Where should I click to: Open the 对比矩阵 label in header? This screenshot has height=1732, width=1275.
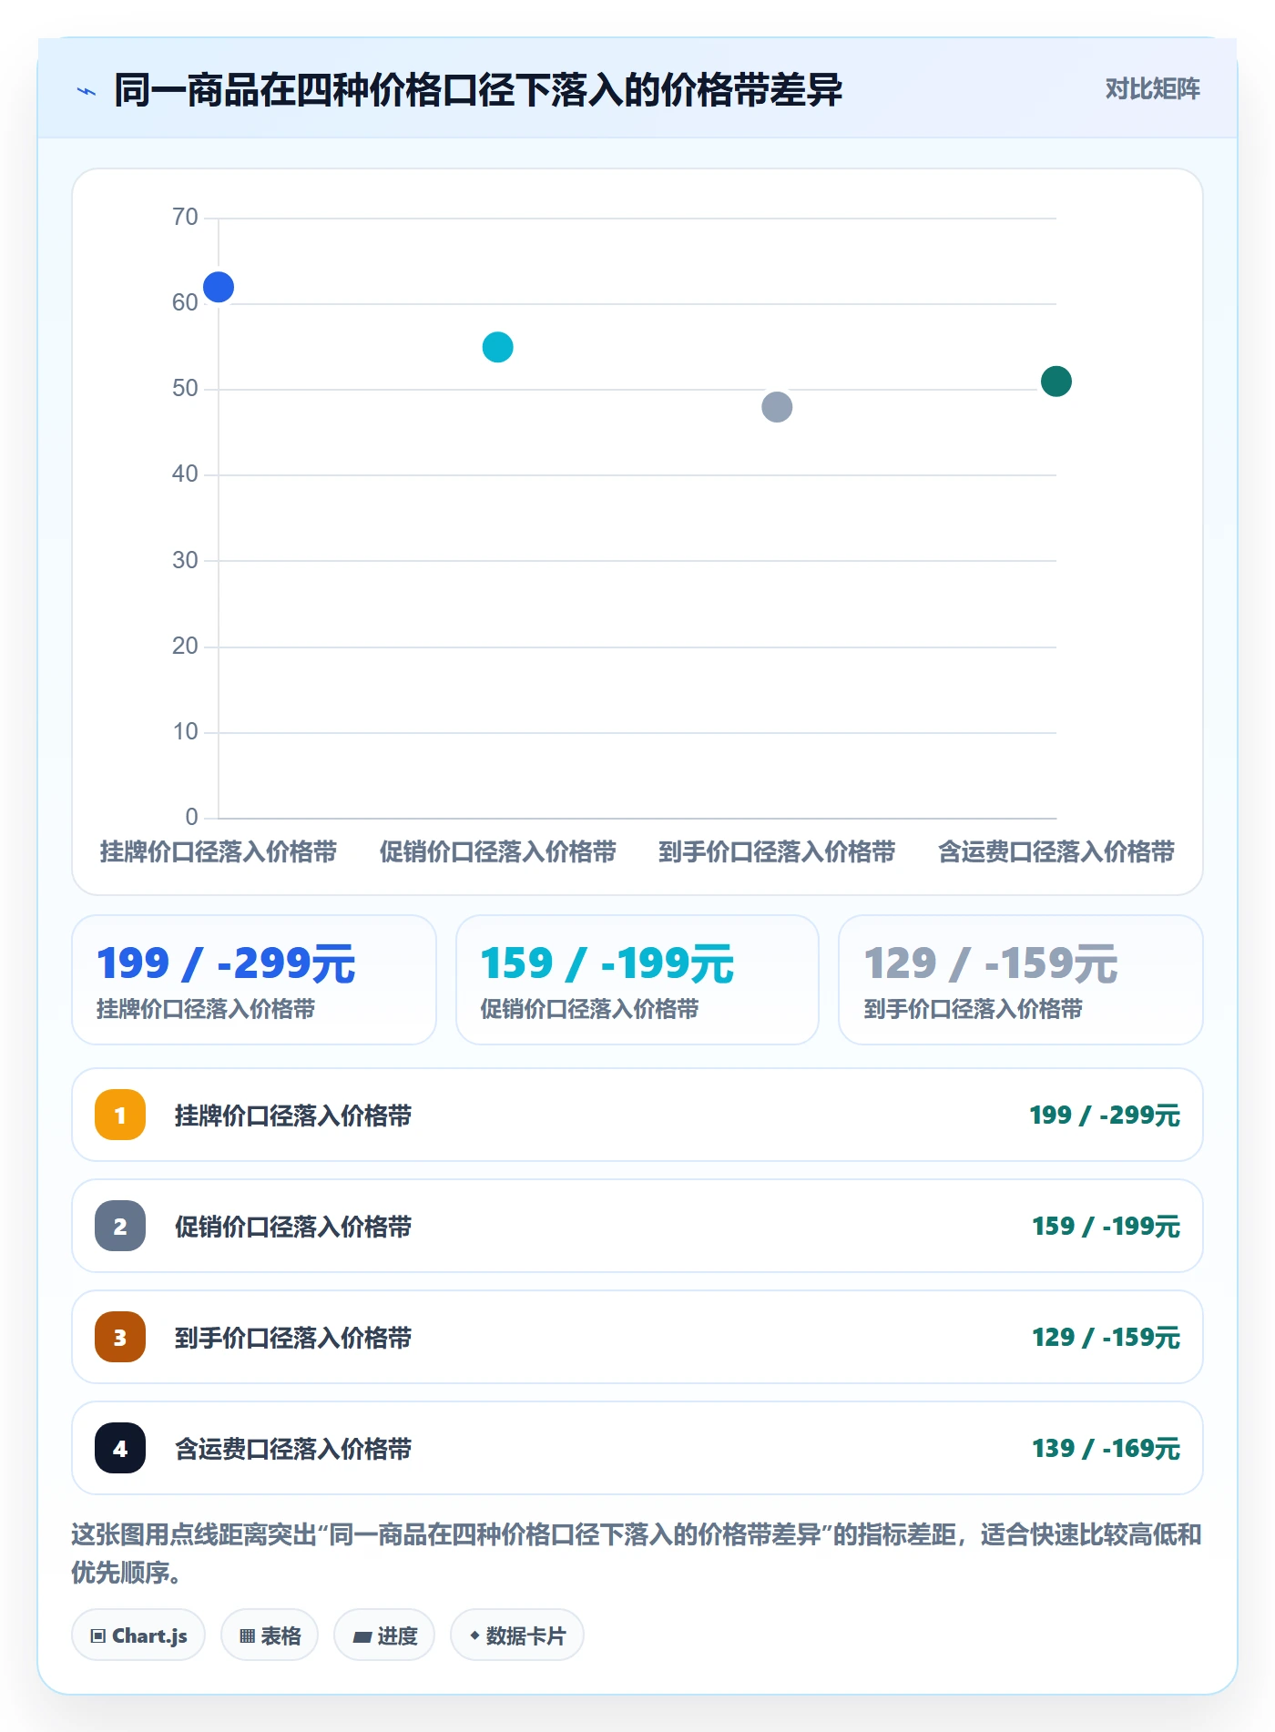(x=1152, y=89)
